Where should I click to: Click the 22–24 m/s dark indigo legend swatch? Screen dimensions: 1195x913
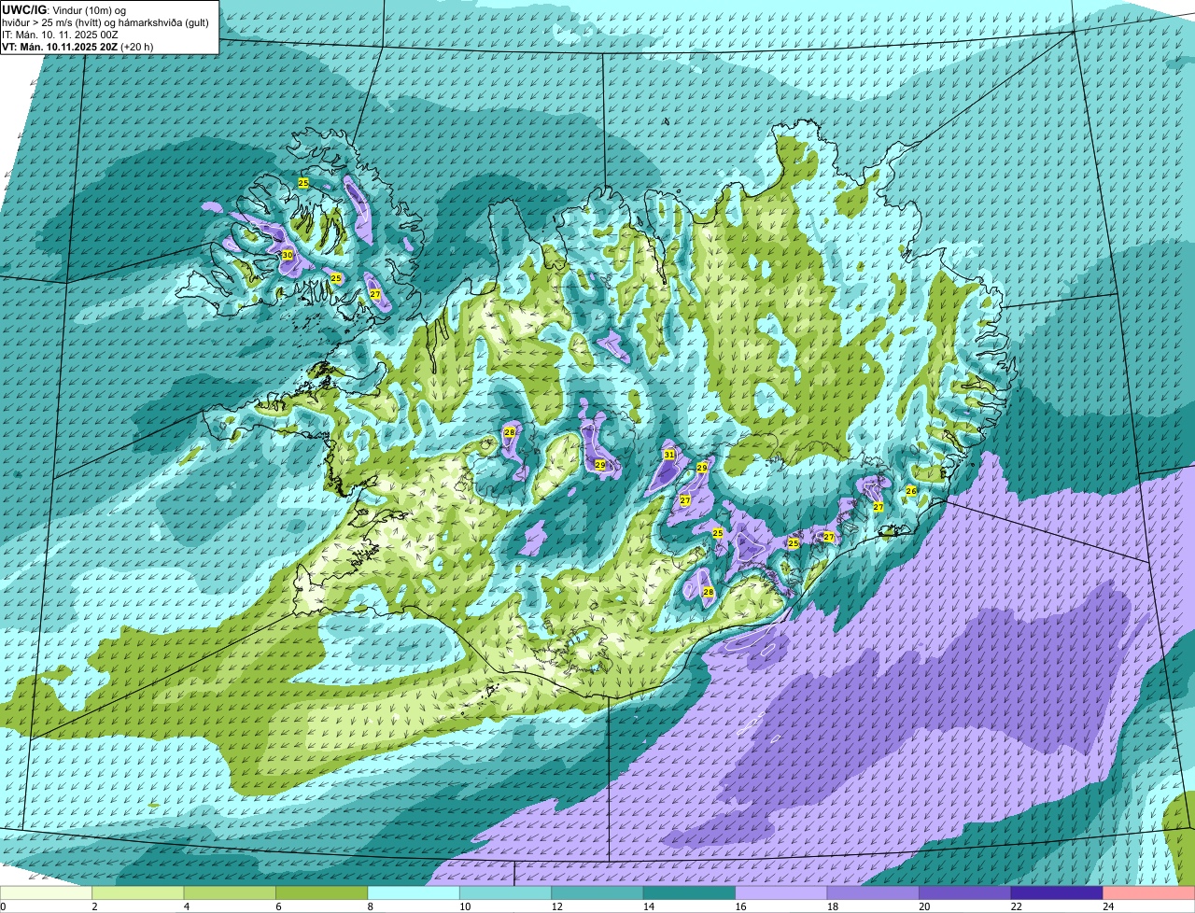1059,893
